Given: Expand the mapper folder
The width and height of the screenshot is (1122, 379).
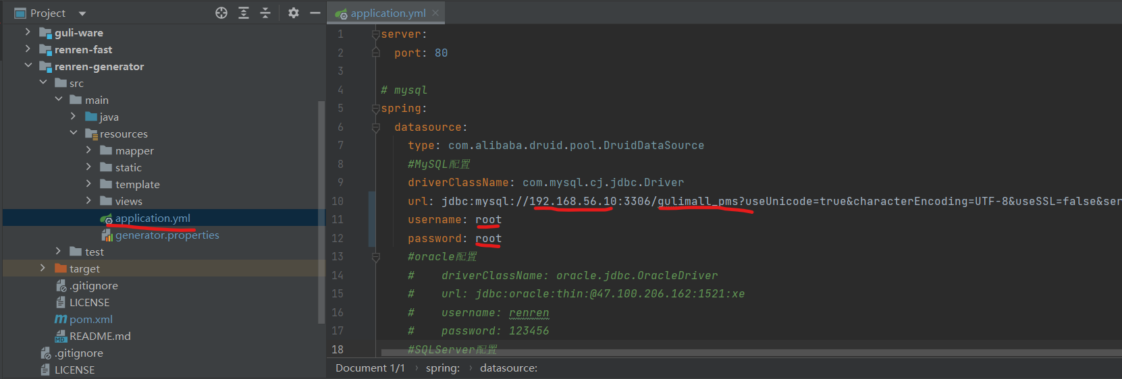Looking at the screenshot, I should click(x=88, y=150).
